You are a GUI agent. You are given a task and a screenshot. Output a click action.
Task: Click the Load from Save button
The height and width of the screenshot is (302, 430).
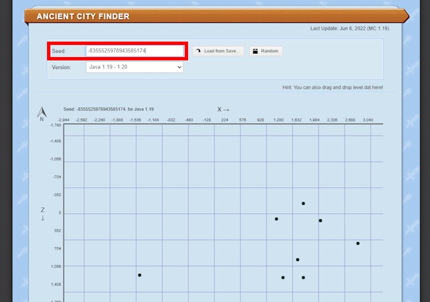[218, 51]
